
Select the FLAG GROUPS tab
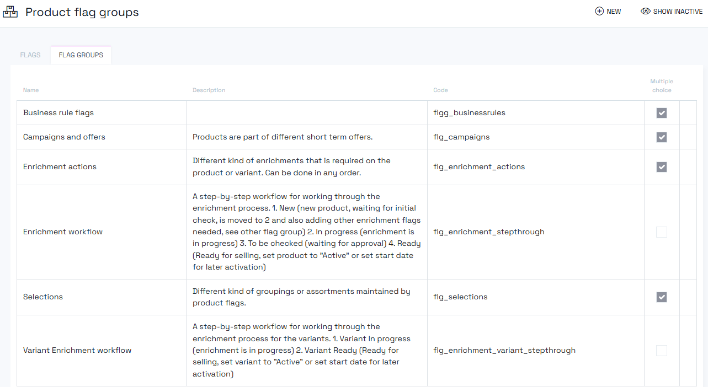coord(81,55)
